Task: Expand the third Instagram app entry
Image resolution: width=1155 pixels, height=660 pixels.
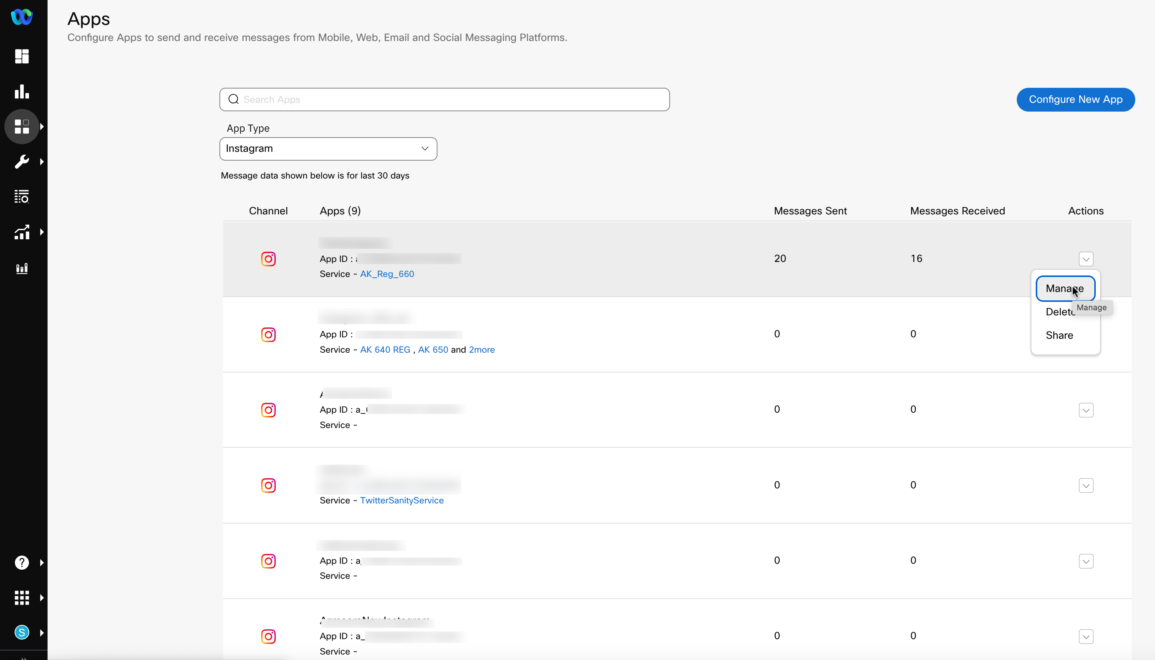Action: 1086,410
